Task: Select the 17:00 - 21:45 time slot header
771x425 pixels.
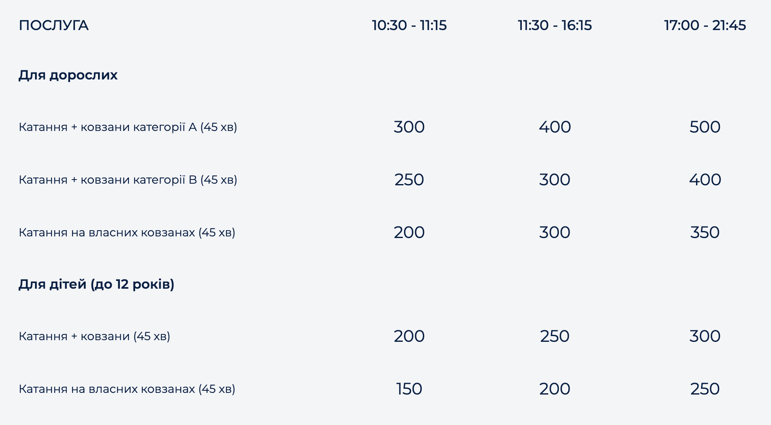Action: pos(705,26)
